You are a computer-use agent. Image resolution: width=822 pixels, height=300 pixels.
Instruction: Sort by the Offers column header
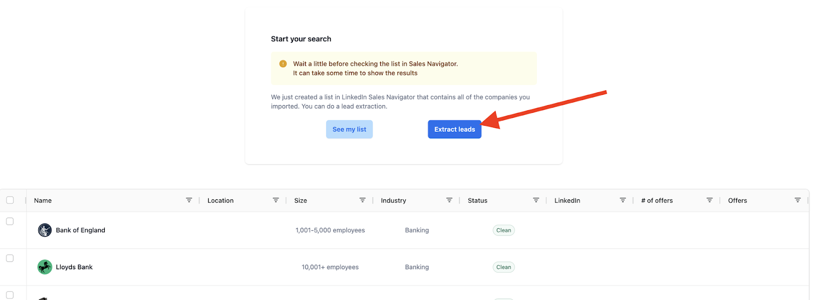click(x=737, y=201)
